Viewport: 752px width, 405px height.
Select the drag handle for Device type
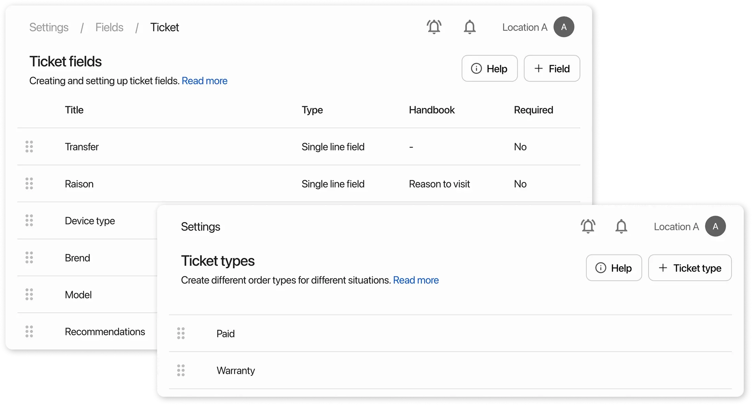(29, 221)
